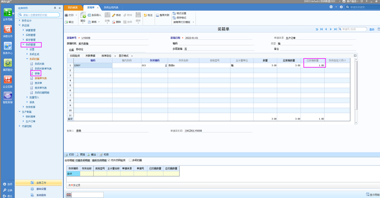Click the barcode scan icon at bottom

(69, 195)
